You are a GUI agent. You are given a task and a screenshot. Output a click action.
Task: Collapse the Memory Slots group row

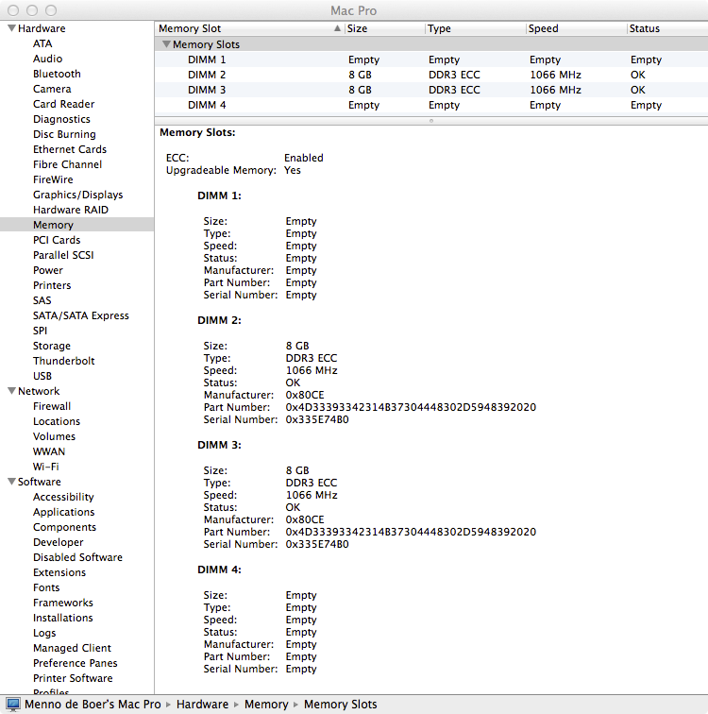tap(166, 44)
